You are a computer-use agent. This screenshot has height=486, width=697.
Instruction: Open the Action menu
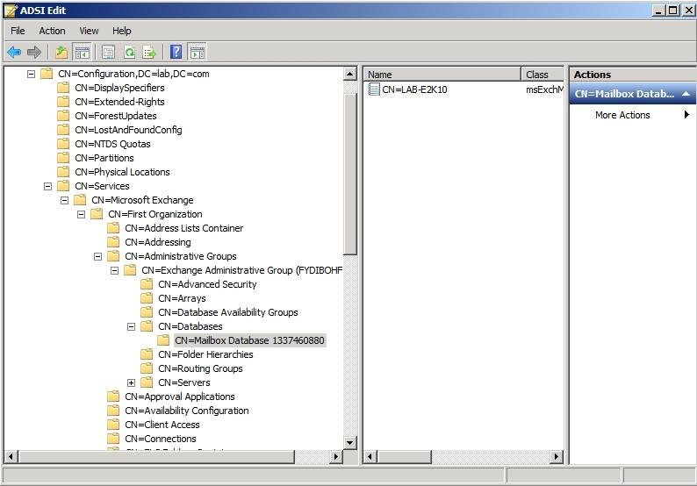(x=52, y=31)
